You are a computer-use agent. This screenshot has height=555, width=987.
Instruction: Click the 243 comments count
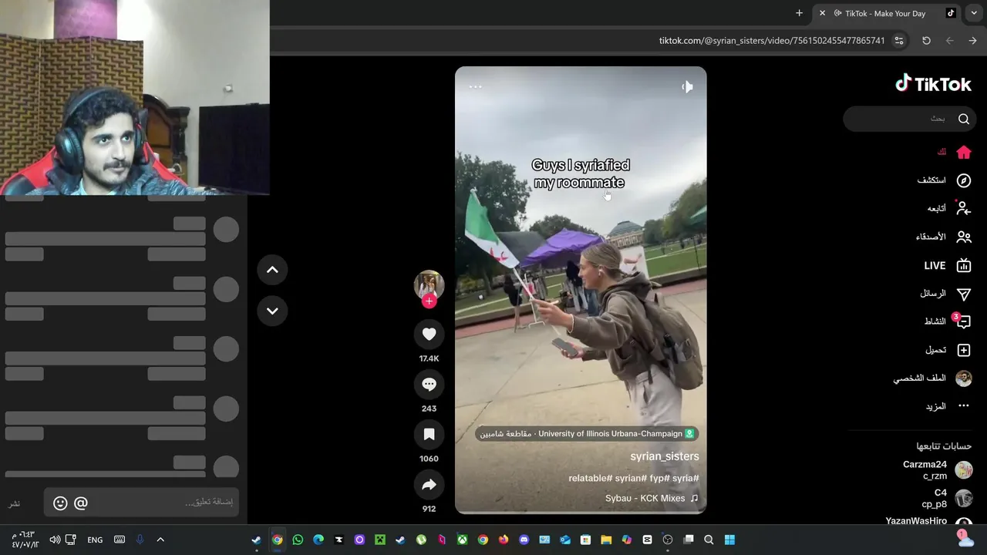point(429,409)
